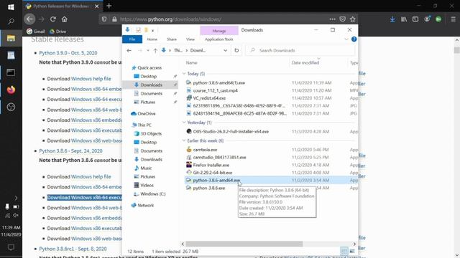Image resolution: width=460 pixels, height=258 pixels.
Task: Open the File tab in Explorer
Action: click(x=132, y=39)
